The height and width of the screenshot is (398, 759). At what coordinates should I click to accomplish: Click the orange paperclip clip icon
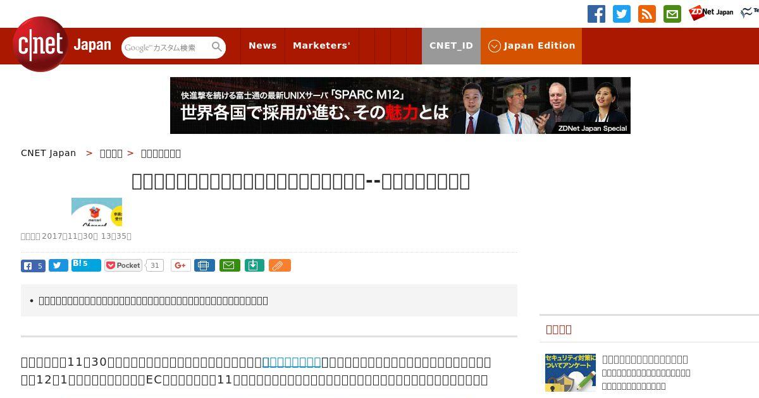click(280, 265)
